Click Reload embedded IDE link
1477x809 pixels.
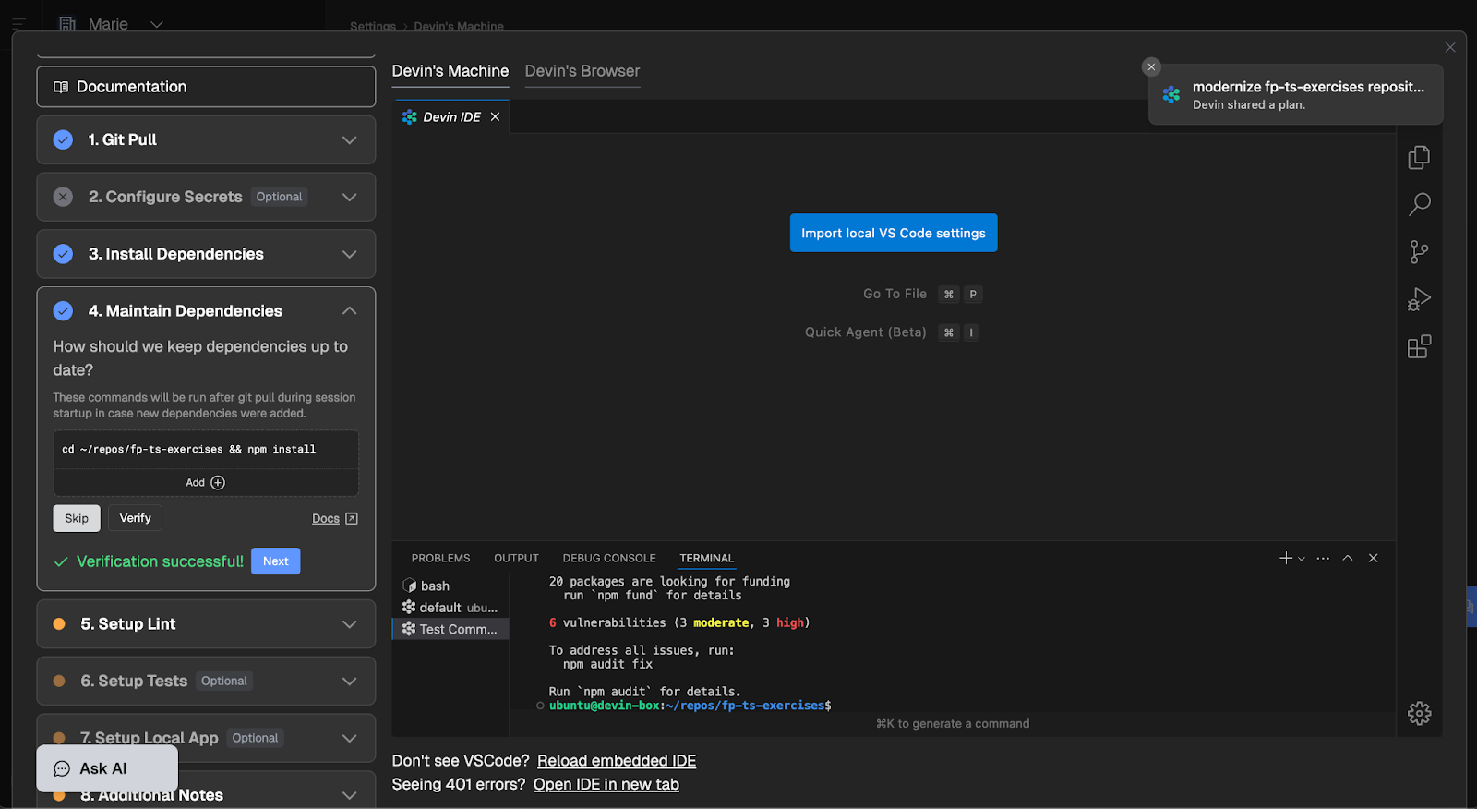point(617,761)
